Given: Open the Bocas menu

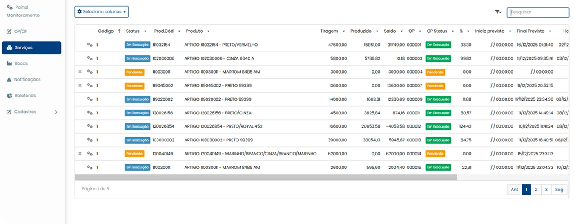Looking at the screenshot, I should 21,63.
